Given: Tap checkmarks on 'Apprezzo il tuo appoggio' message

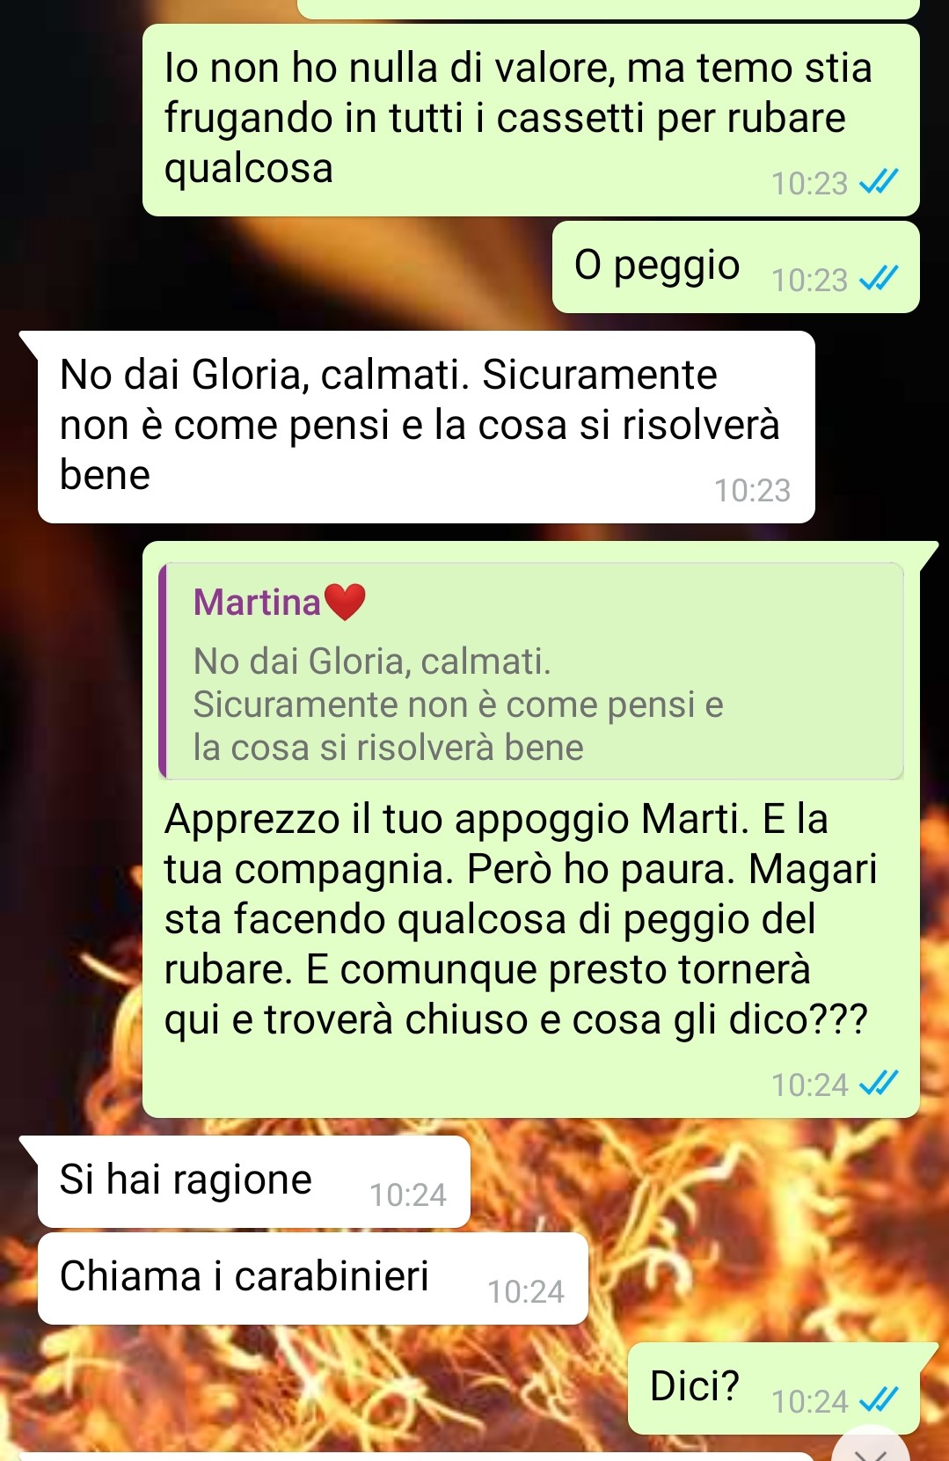Looking at the screenshot, I should [878, 1085].
